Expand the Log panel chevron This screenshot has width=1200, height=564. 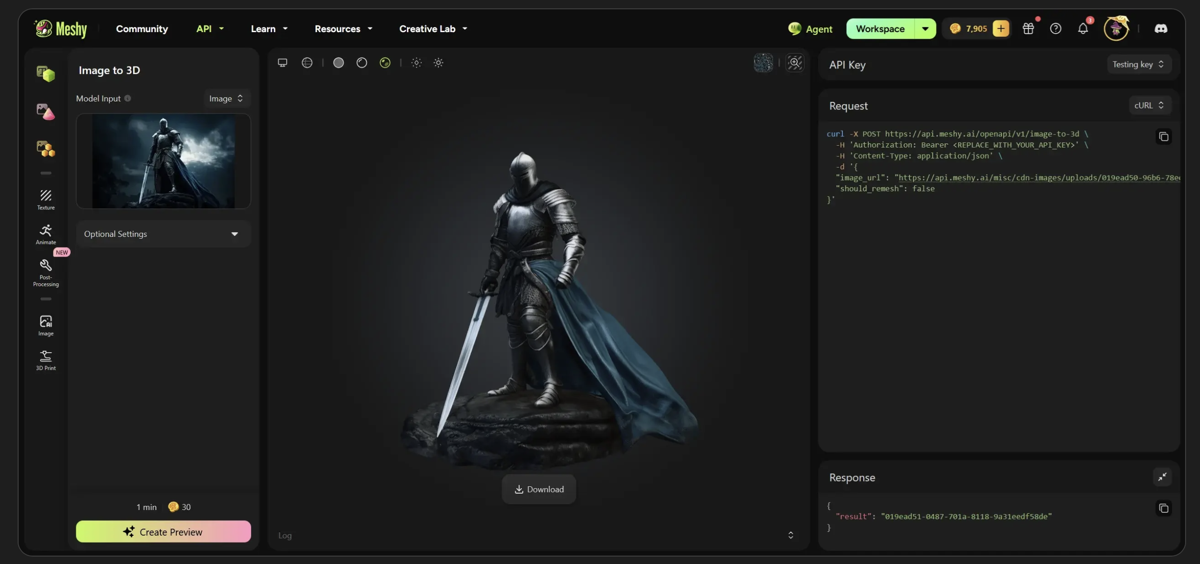coord(791,535)
